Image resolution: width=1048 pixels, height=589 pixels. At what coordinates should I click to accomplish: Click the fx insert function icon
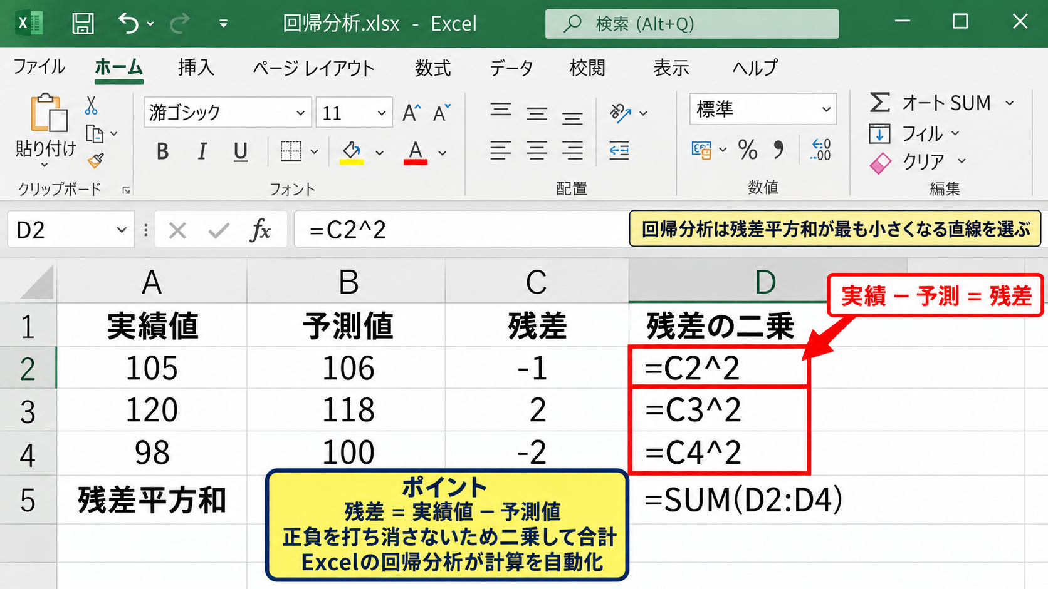point(259,230)
